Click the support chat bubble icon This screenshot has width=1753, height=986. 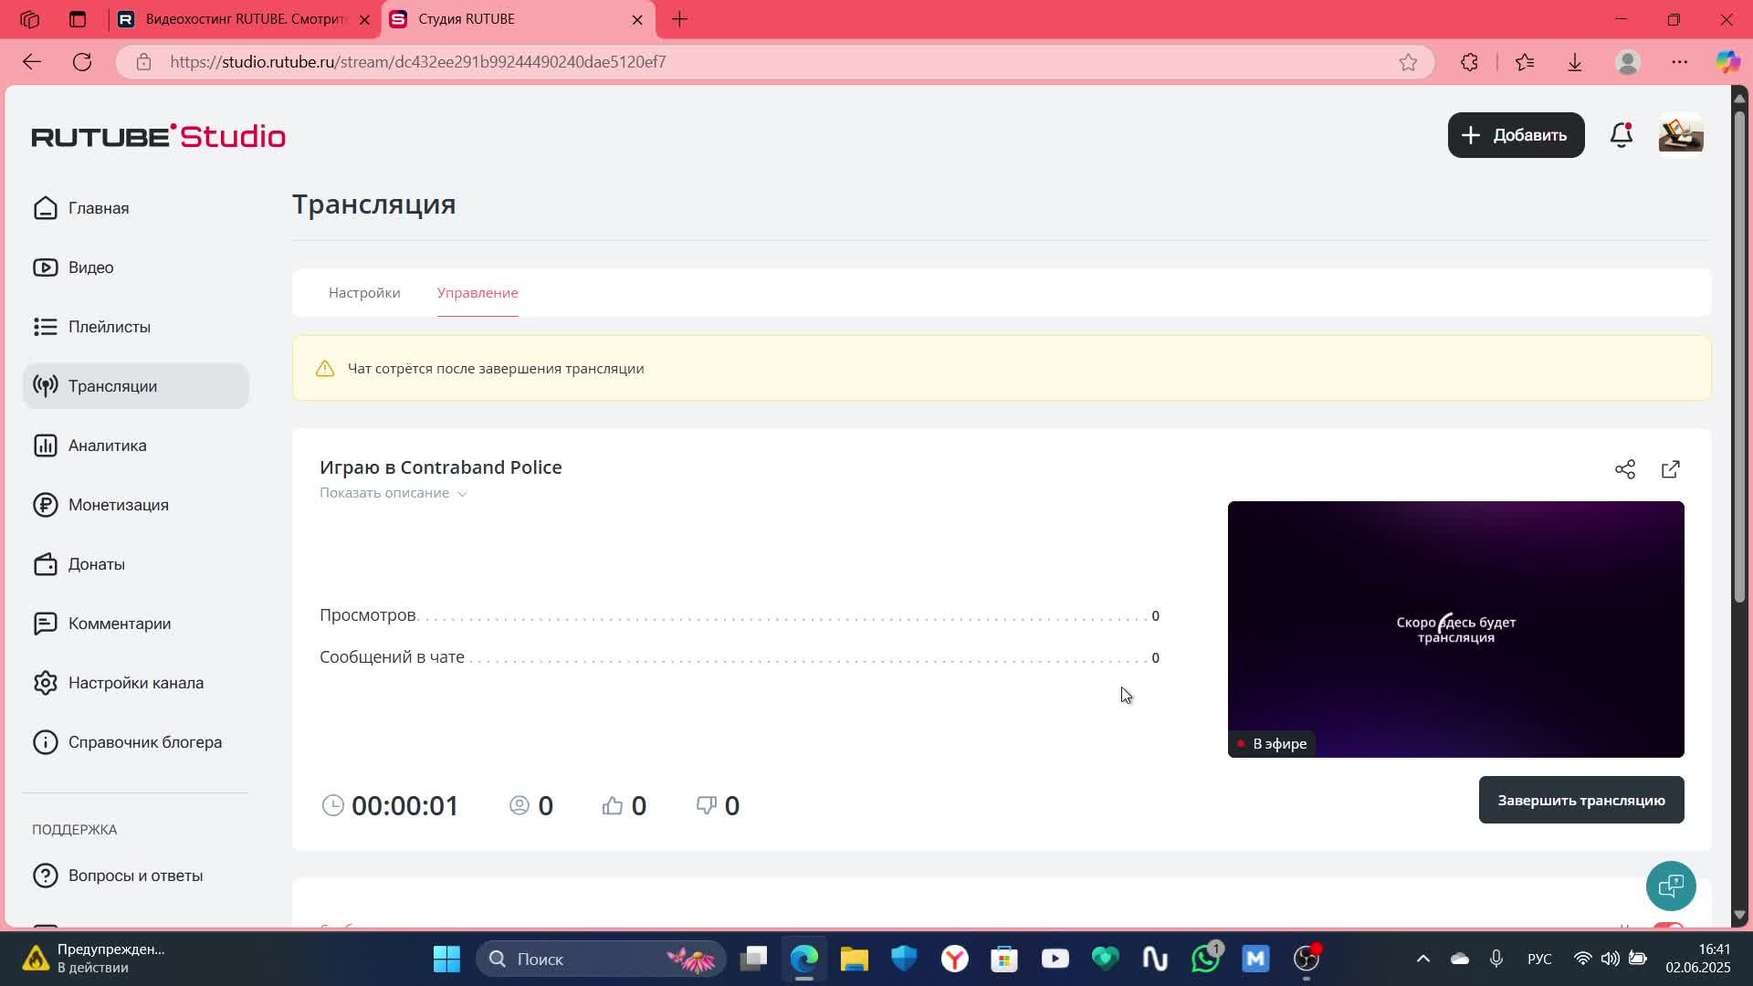click(x=1670, y=886)
